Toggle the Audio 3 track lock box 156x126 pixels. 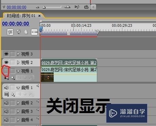13,111
